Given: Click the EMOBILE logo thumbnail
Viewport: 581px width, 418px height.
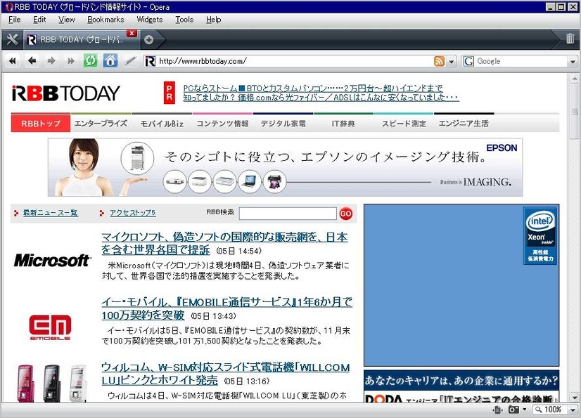Looking at the screenshot, I should pyautogui.click(x=50, y=327).
